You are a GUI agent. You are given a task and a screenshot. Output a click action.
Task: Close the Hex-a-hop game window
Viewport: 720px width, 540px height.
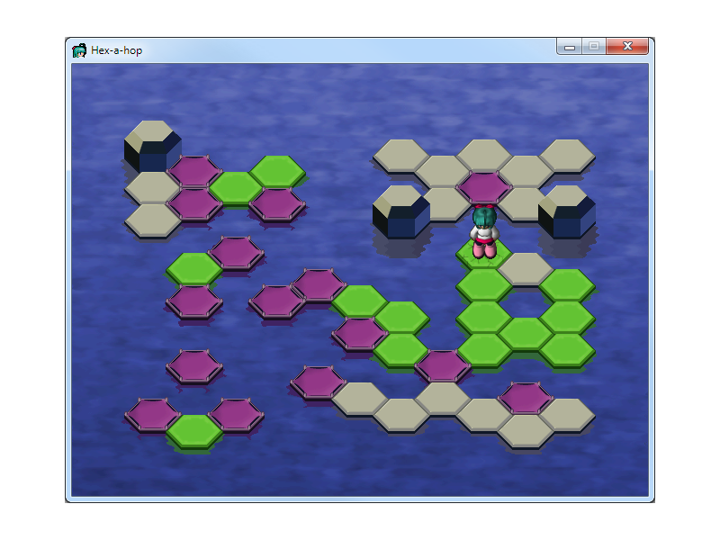point(627,47)
